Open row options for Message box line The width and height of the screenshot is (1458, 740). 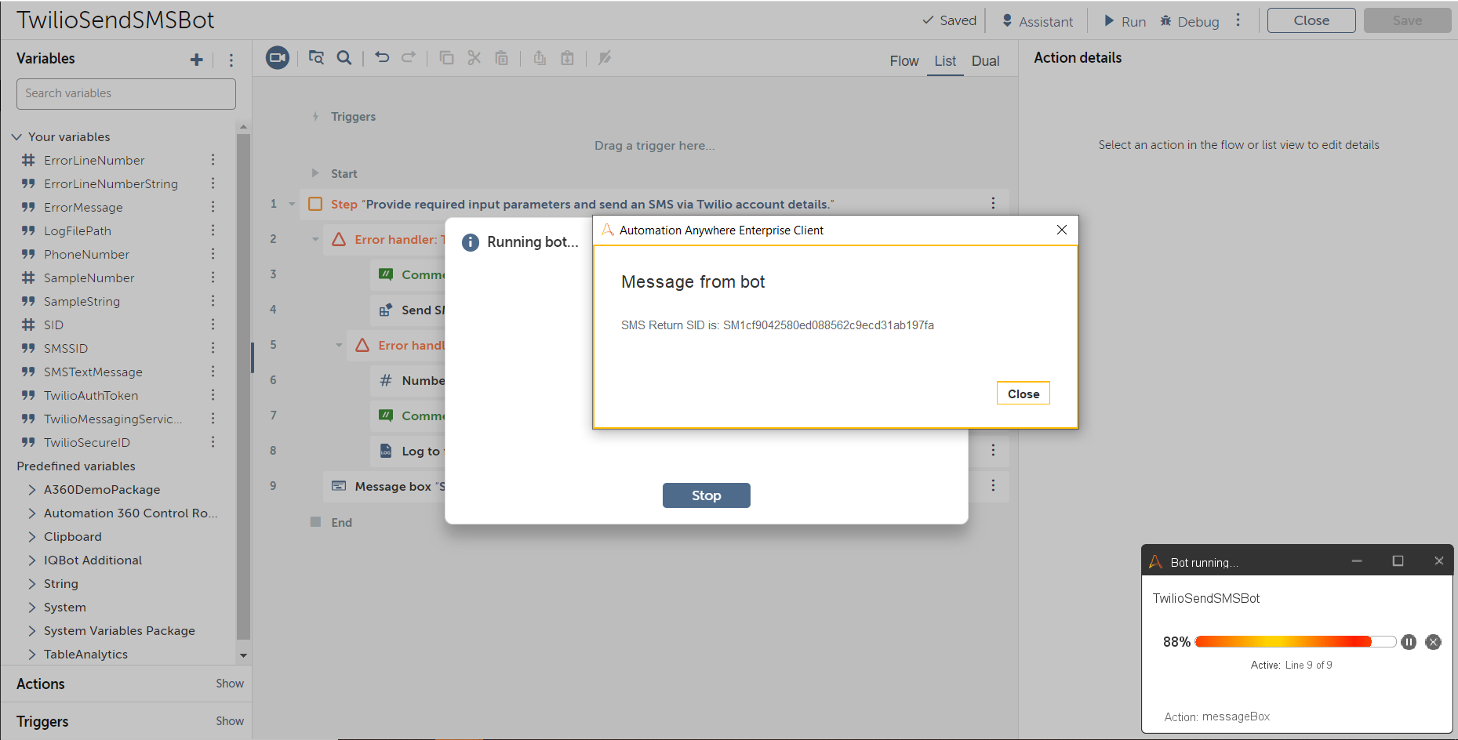993,486
